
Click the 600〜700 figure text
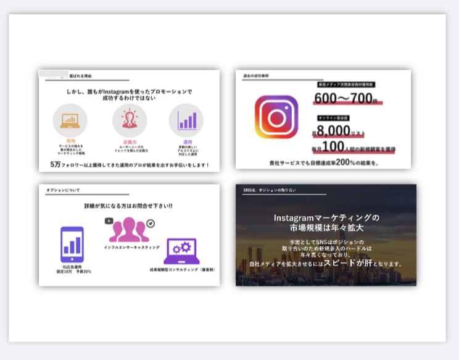[345, 98]
